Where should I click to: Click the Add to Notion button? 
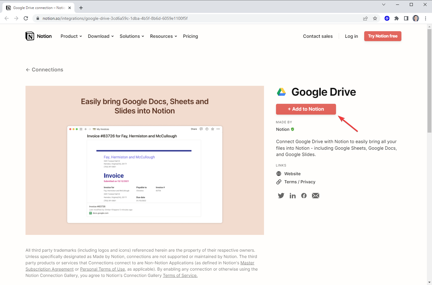(x=306, y=109)
